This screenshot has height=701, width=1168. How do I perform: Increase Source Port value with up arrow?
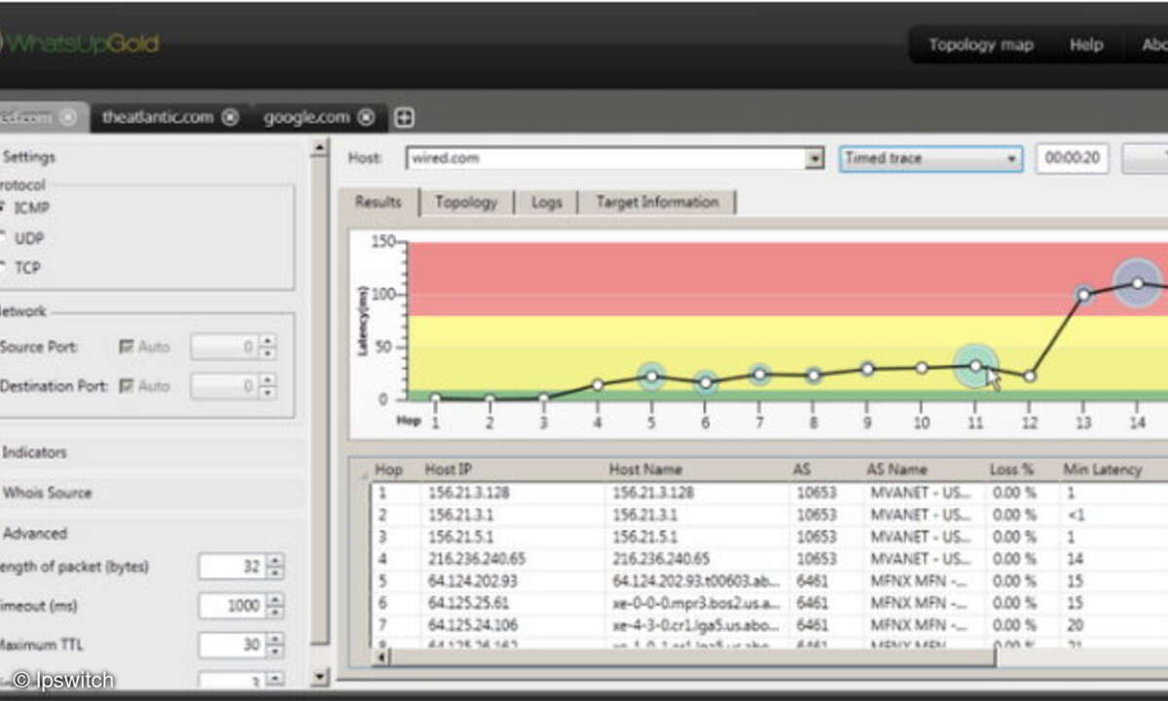pyautogui.click(x=268, y=341)
